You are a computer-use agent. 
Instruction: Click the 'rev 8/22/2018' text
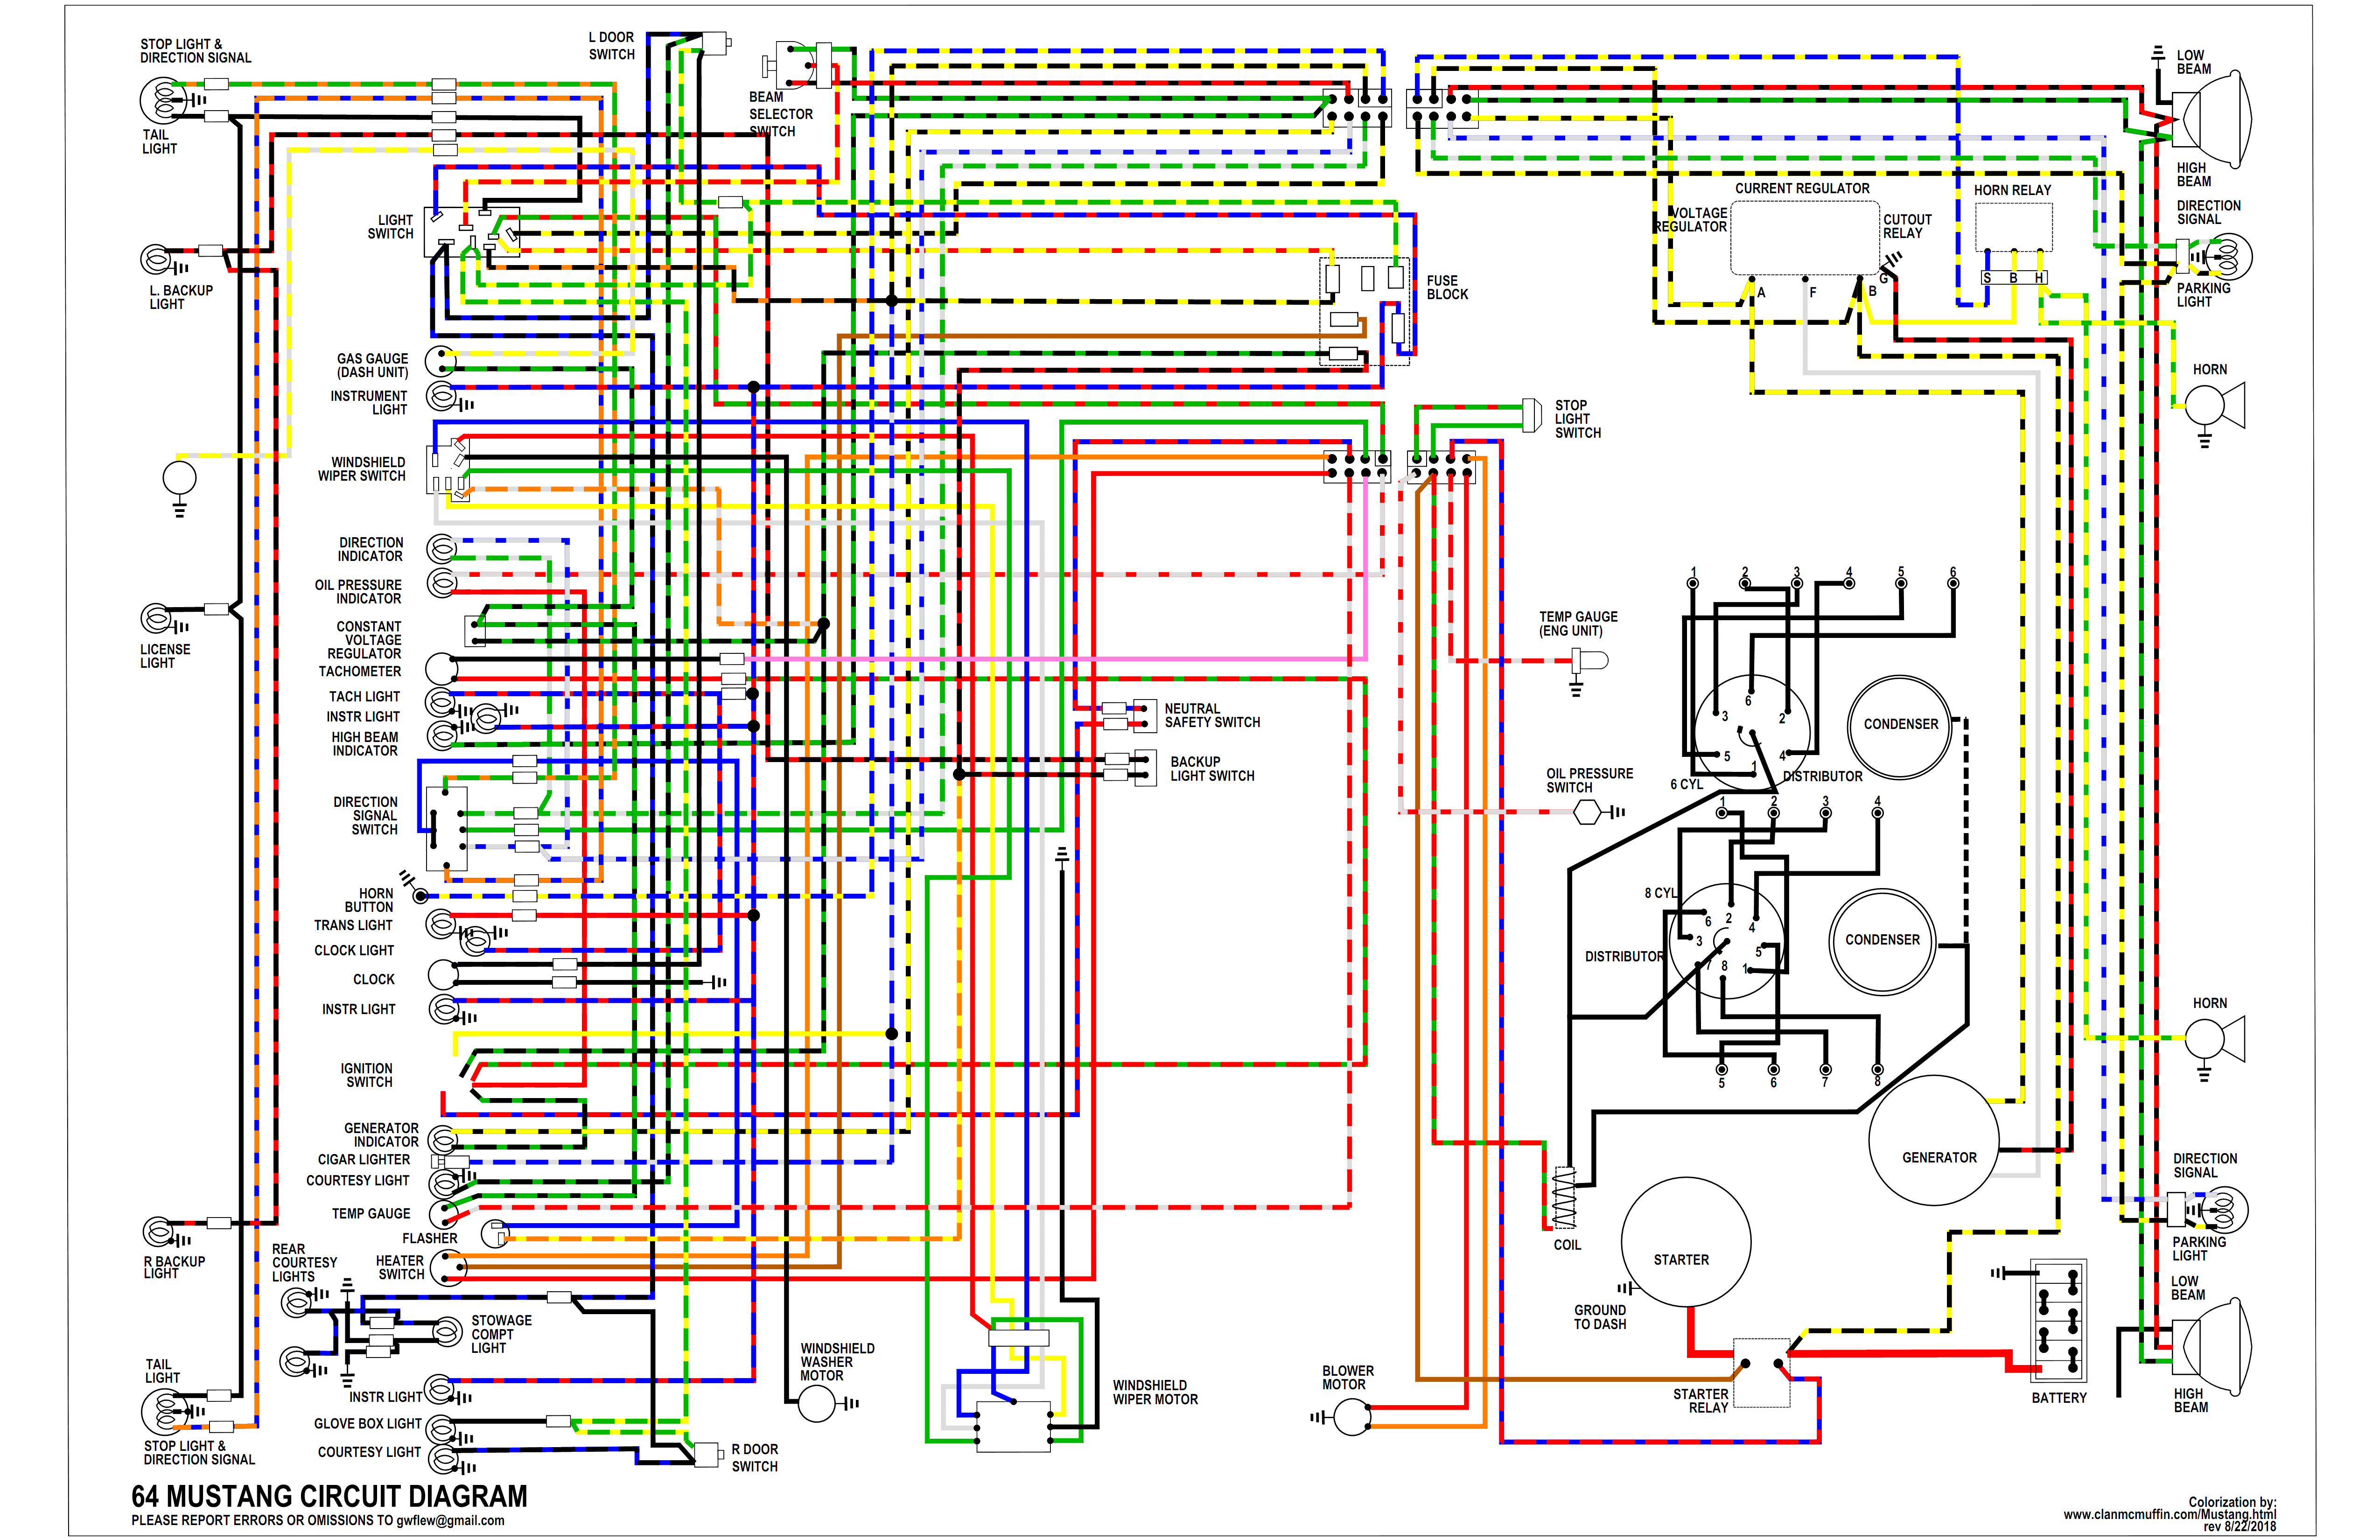tap(2239, 1527)
